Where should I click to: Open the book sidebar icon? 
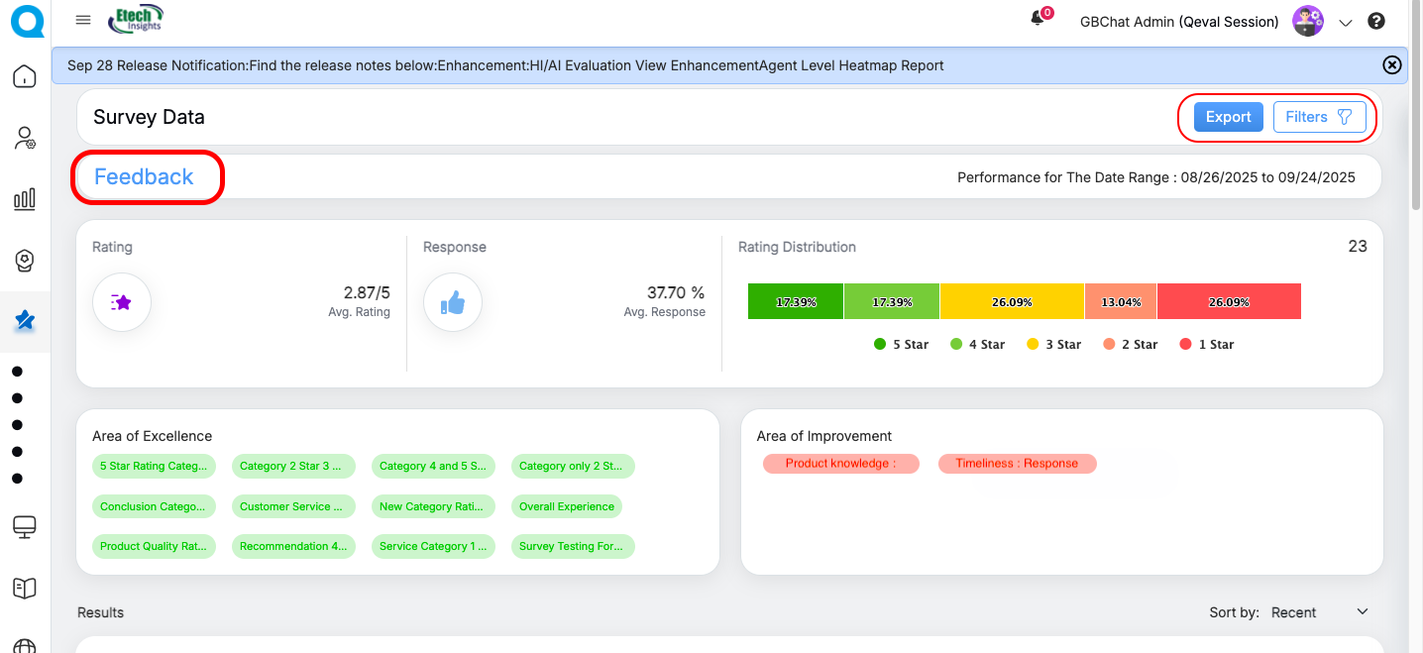(25, 589)
